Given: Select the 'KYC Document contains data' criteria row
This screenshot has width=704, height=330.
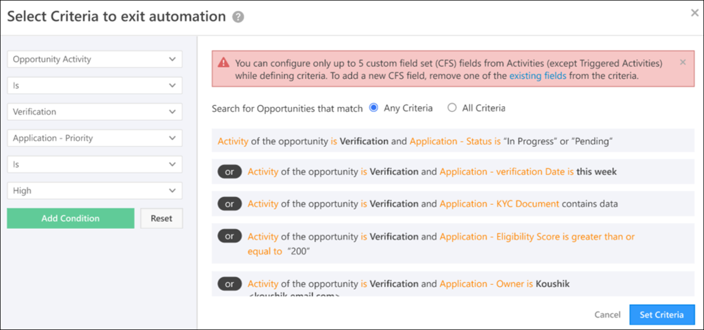Looking at the screenshot, I should click(x=453, y=204).
